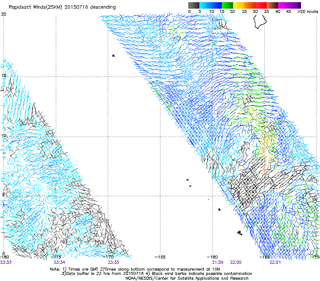Click the purple time stamp '21:59'

tap(218, 262)
